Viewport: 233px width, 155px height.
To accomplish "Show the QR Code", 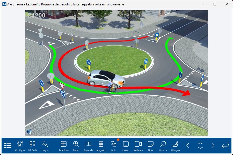I will coord(33,146).
